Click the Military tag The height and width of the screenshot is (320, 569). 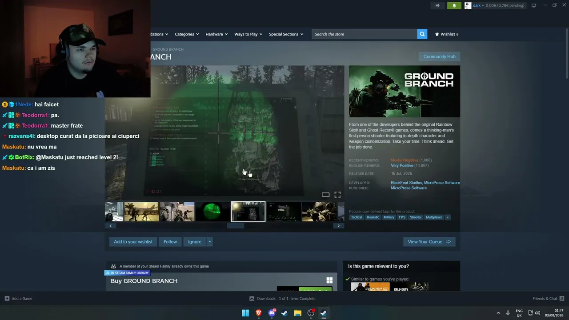pyautogui.click(x=389, y=217)
